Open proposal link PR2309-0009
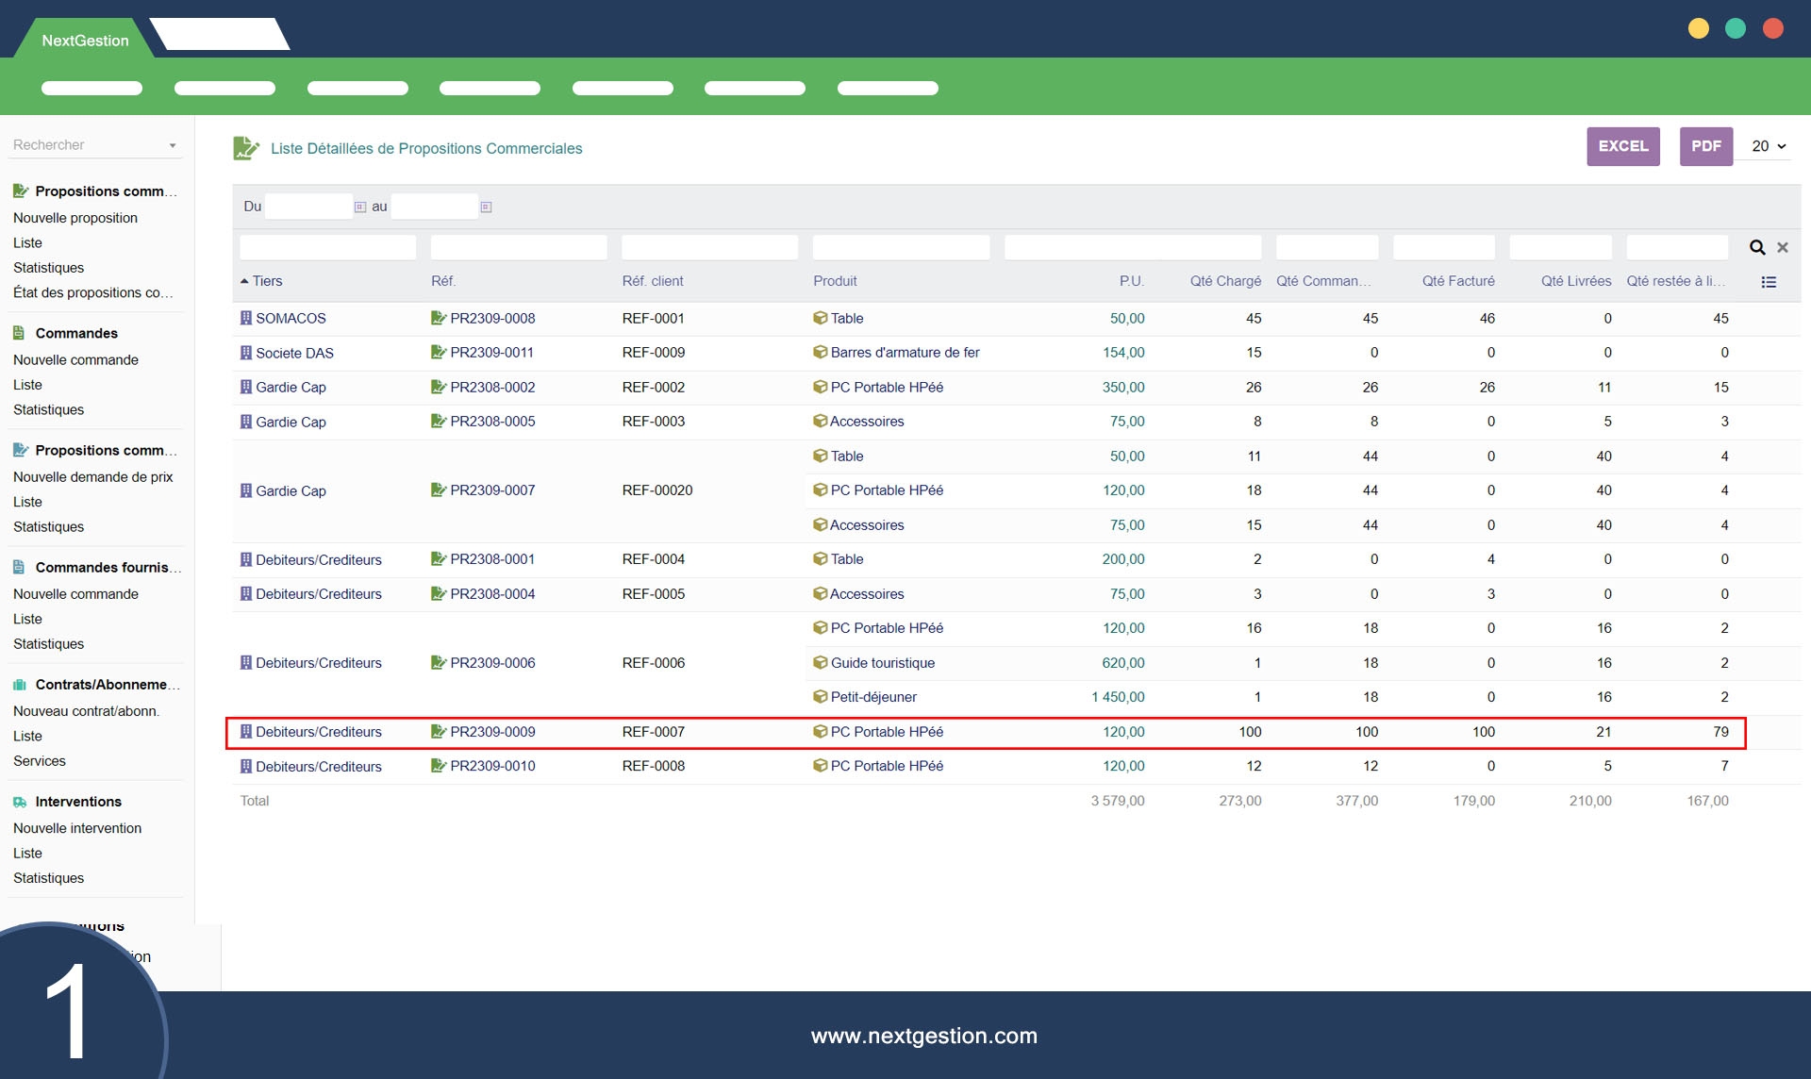 492,732
